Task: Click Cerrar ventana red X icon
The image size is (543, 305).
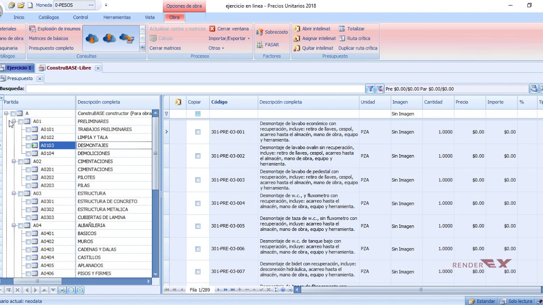Action: point(212,29)
